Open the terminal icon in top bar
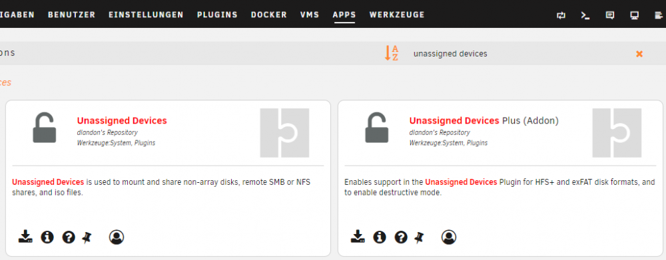Image resolution: width=666 pixels, height=260 pixels. coord(585,16)
